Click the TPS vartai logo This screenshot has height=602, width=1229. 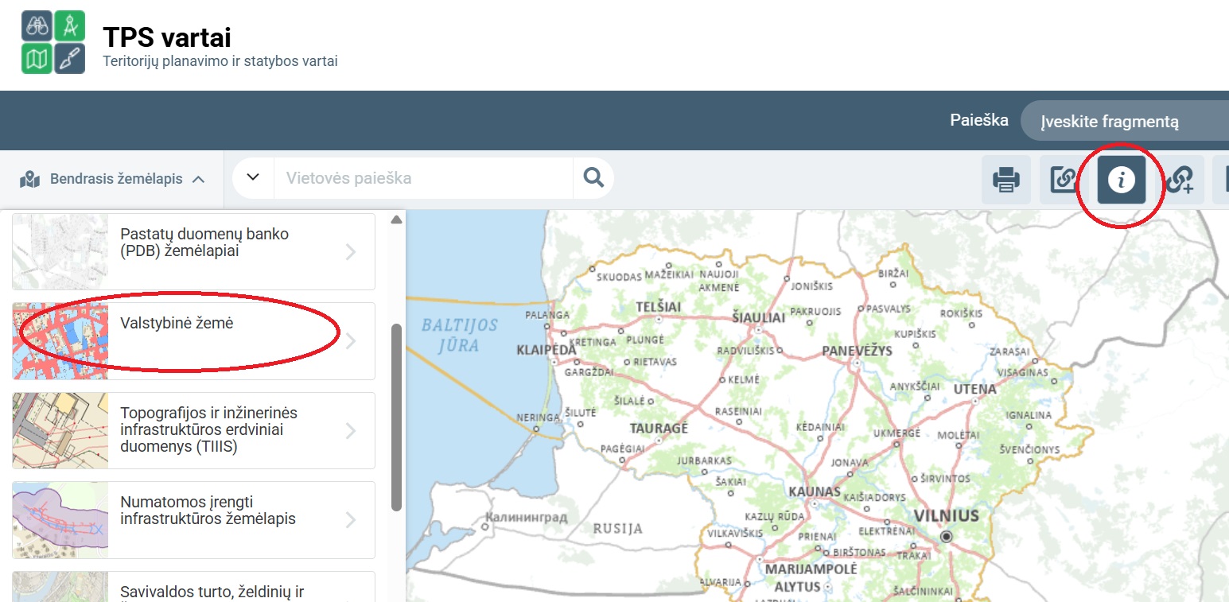53,42
